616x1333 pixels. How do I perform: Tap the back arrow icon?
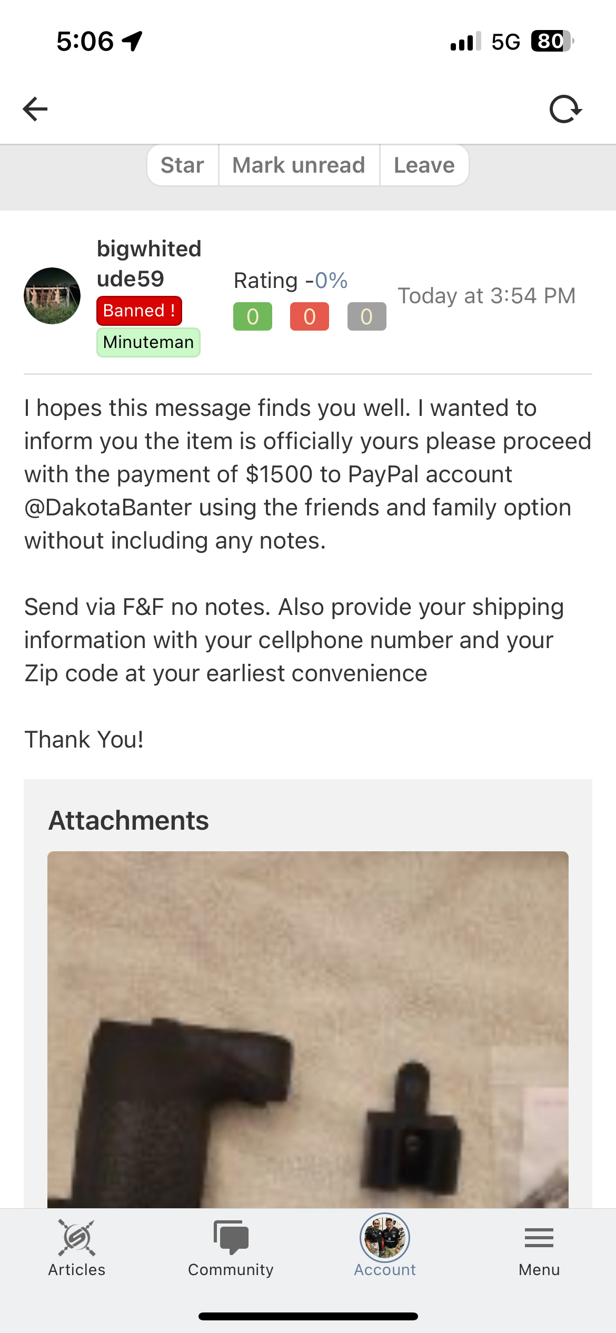(x=35, y=109)
